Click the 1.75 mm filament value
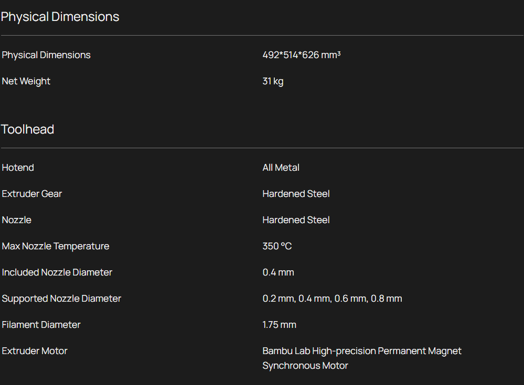The height and width of the screenshot is (385, 524). coord(279,325)
